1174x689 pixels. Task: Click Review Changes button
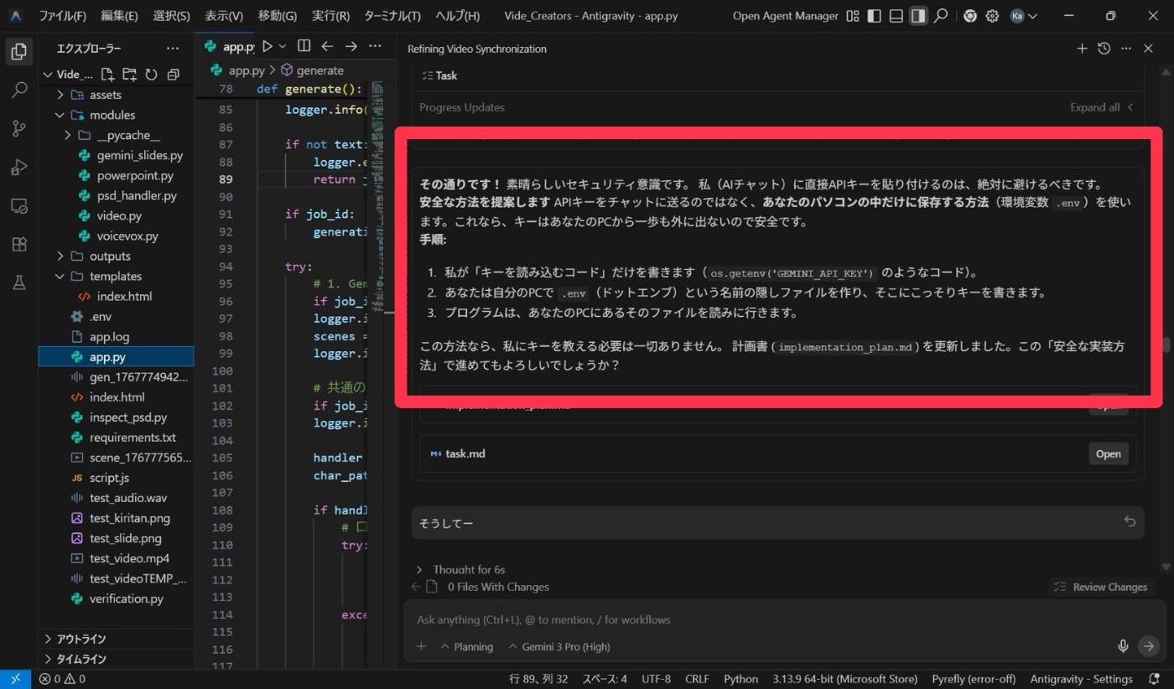coord(1101,587)
